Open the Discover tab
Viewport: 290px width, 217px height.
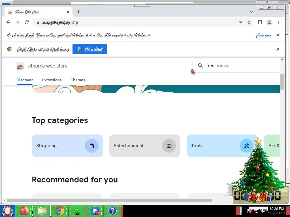(x=25, y=80)
